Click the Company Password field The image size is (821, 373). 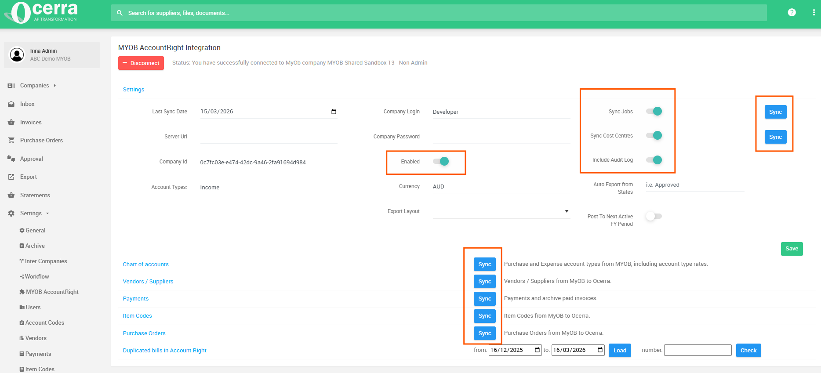coord(501,137)
